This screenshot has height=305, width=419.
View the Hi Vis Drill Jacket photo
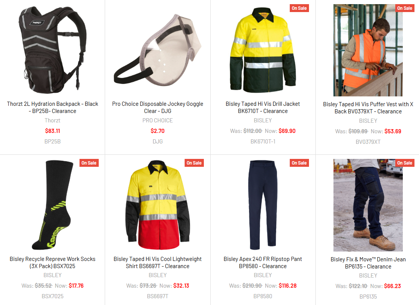pyautogui.click(x=263, y=50)
